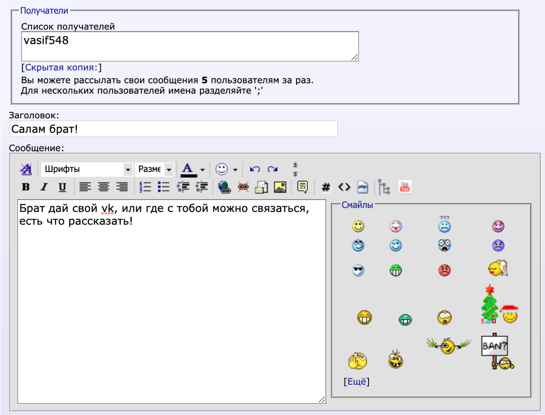The height and width of the screenshot is (415, 545).
Task: Click the recipients box resize handle
Action: pyautogui.click(x=355, y=58)
